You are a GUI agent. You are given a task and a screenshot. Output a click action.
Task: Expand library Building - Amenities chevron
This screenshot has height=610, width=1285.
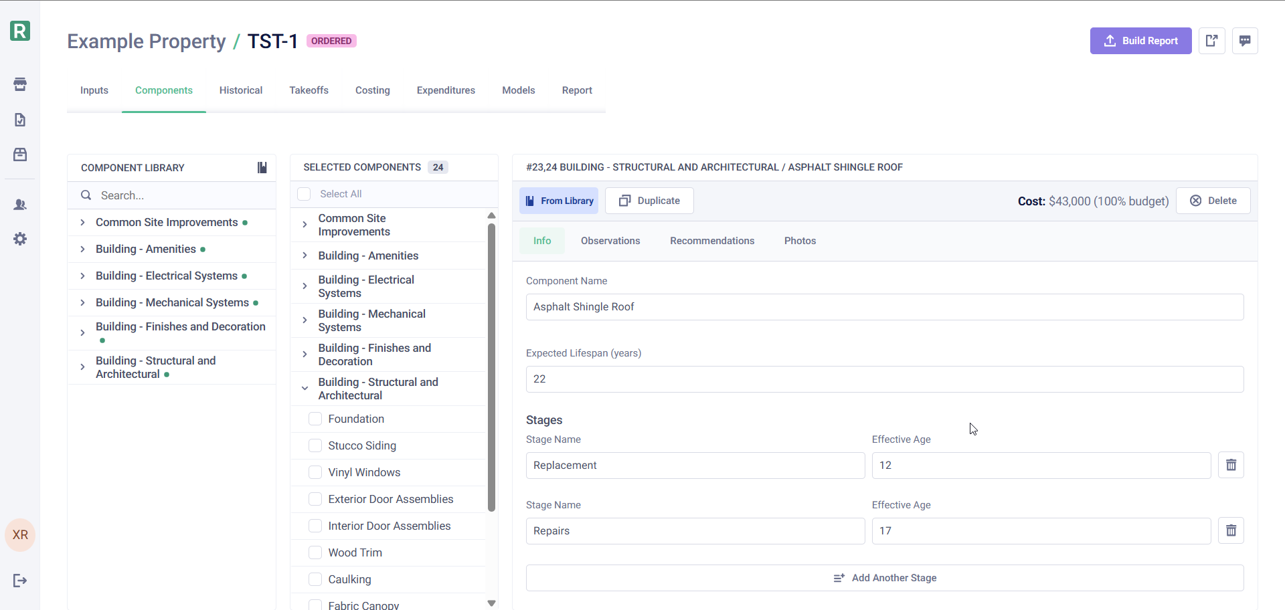tap(82, 249)
